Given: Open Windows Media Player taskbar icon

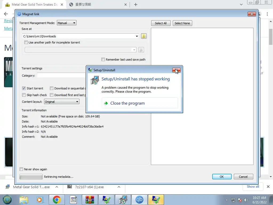Looking at the screenshot, I should pos(39,200).
